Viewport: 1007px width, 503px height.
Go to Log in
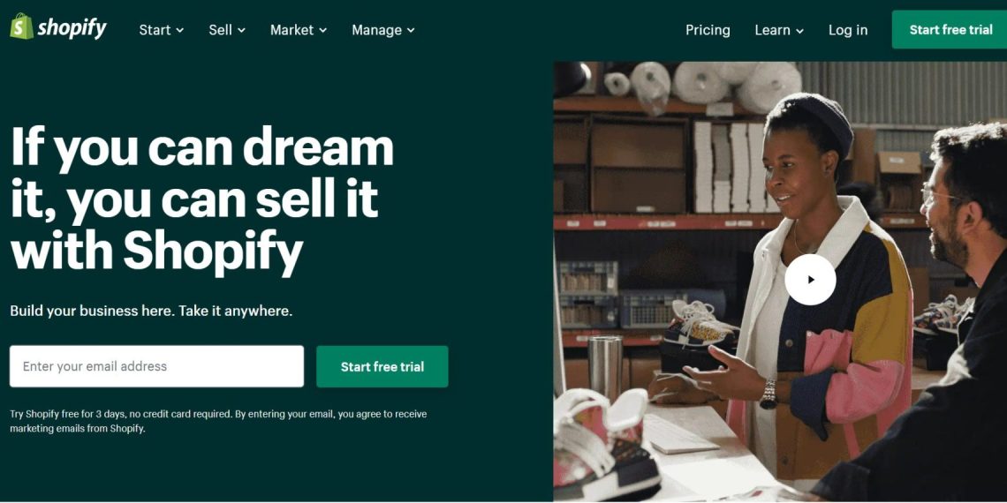click(848, 30)
